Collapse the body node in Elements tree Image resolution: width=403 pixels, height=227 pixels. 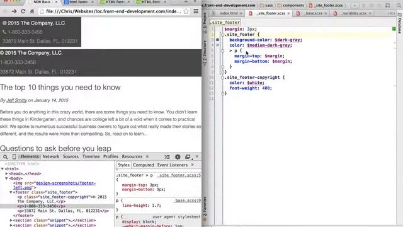coord(7,178)
